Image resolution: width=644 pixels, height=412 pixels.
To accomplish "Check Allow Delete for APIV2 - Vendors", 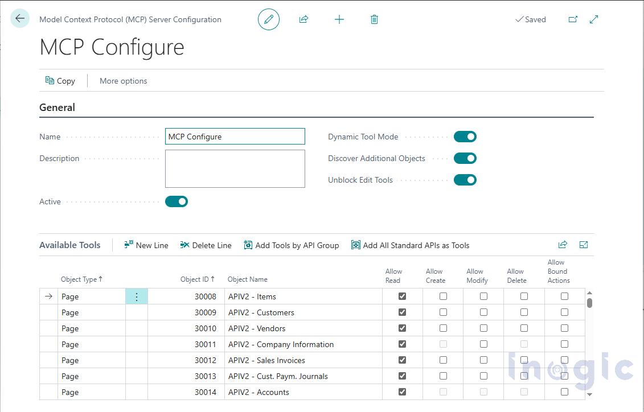I will click(x=524, y=328).
